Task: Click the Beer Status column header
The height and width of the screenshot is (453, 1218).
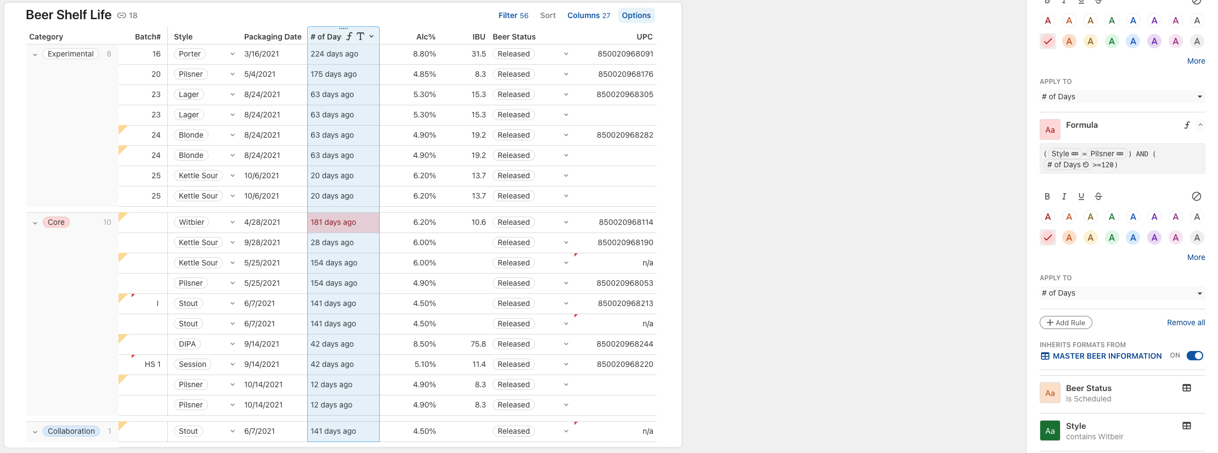Action: (x=514, y=37)
